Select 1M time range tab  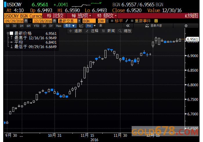pyautogui.click(x=21, y=26)
